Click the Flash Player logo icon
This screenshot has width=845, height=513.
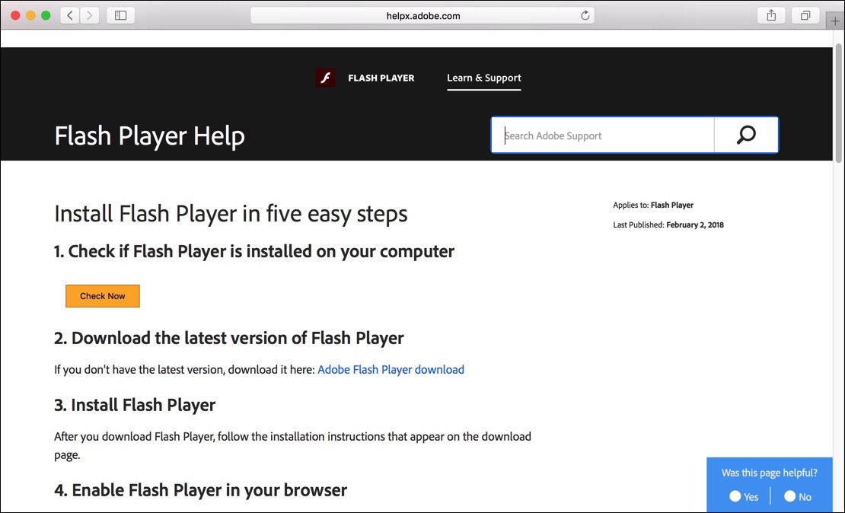pos(326,78)
